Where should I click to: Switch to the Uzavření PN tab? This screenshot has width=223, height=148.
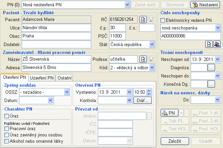click(x=41, y=78)
